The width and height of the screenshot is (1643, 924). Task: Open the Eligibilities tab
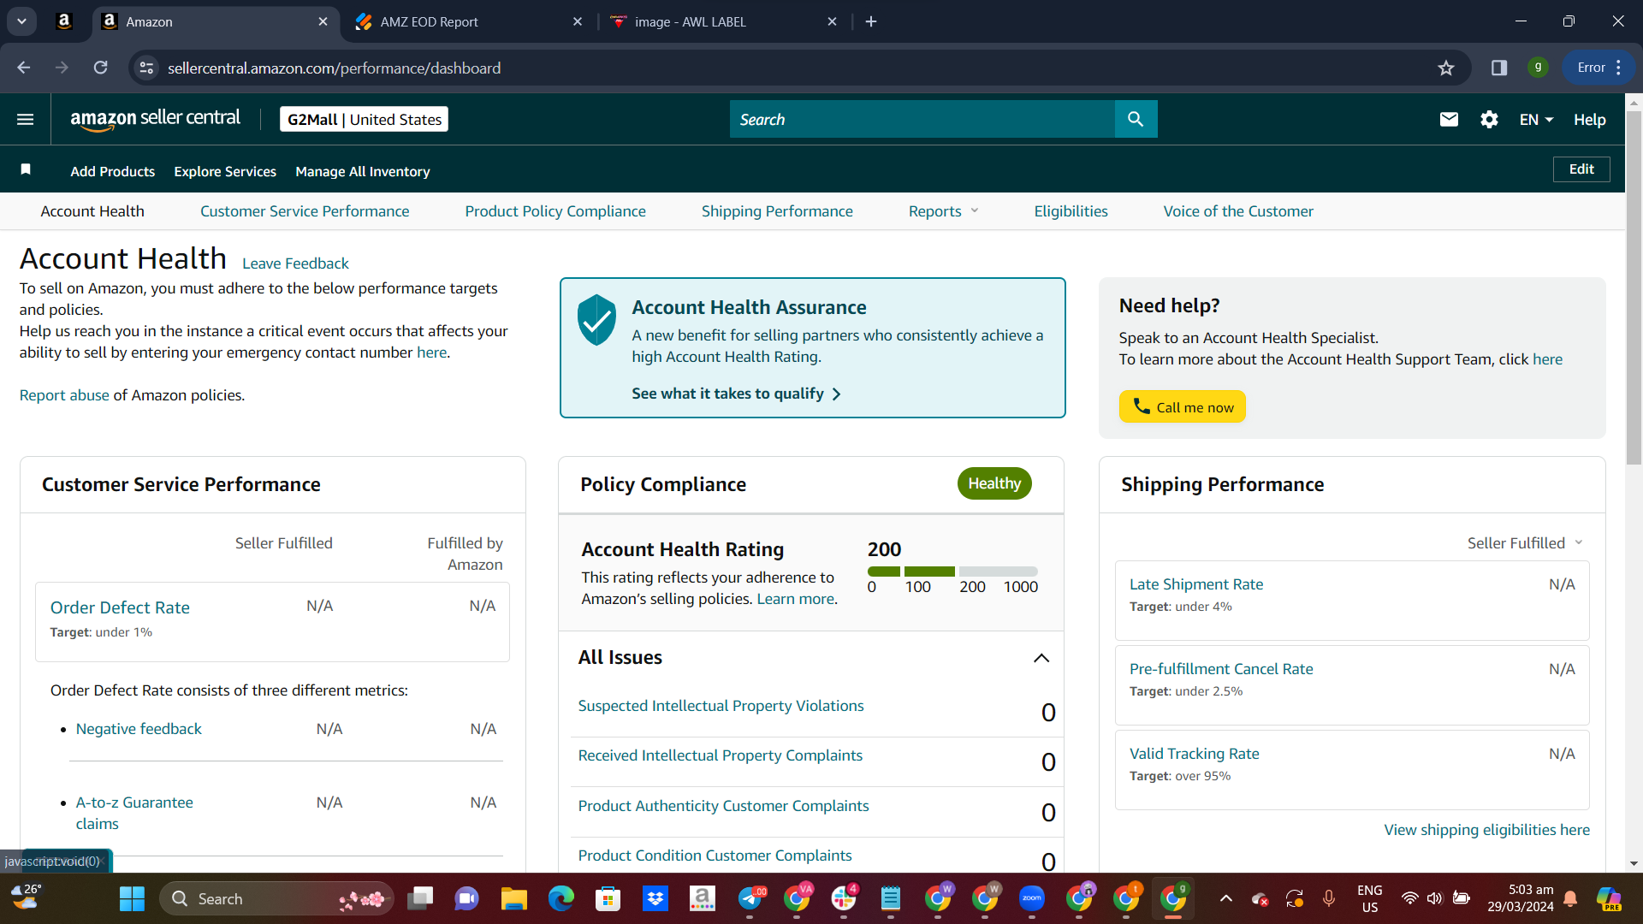click(1071, 211)
